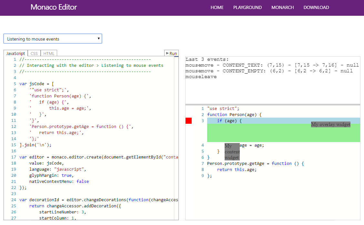The image size is (364, 225).
Task: Click 'value: jsCode,' line
Action: point(46,163)
